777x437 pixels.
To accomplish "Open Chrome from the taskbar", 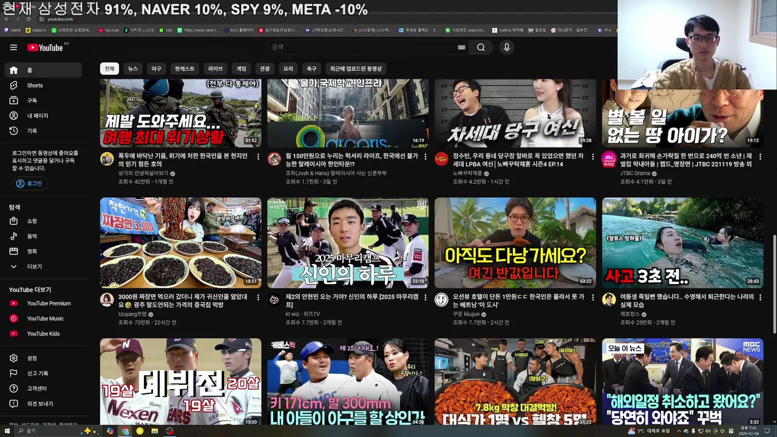I will click(x=125, y=431).
